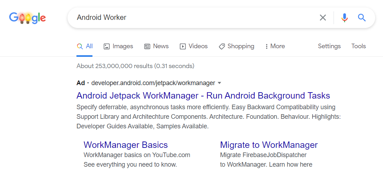Click the About 253,000,000 results text
The width and height of the screenshot is (383, 178).
(135, 66)
